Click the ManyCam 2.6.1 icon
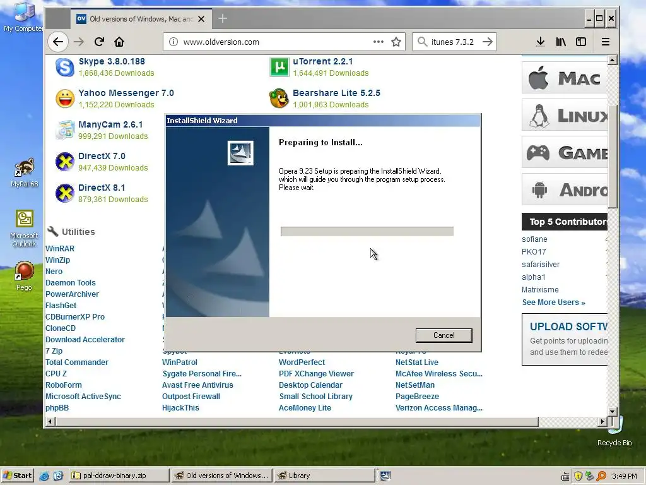The height and width of the screenshot is (485, 646). (x=65, y=130)
